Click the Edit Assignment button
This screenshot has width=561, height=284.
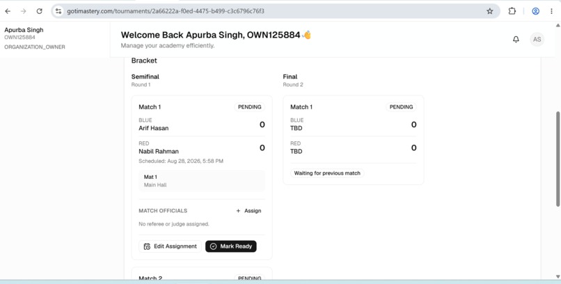(170, 246)
